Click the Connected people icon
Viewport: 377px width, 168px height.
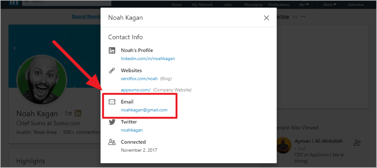click(112, 142)
